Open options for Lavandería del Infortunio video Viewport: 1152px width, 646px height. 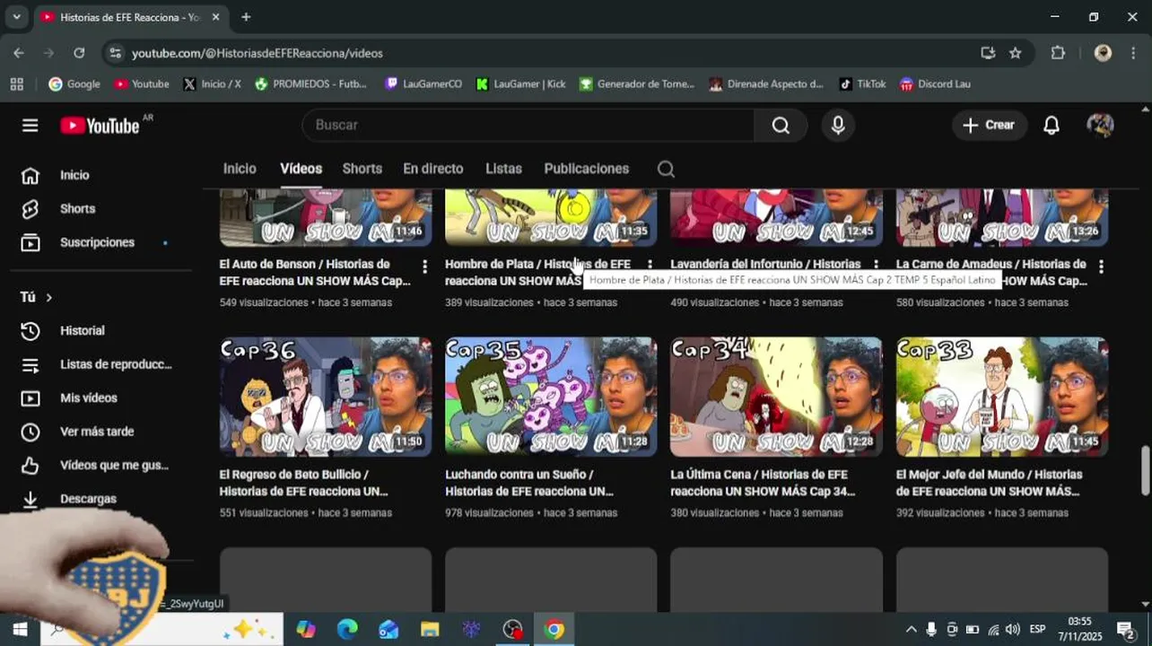click(876, 266)
